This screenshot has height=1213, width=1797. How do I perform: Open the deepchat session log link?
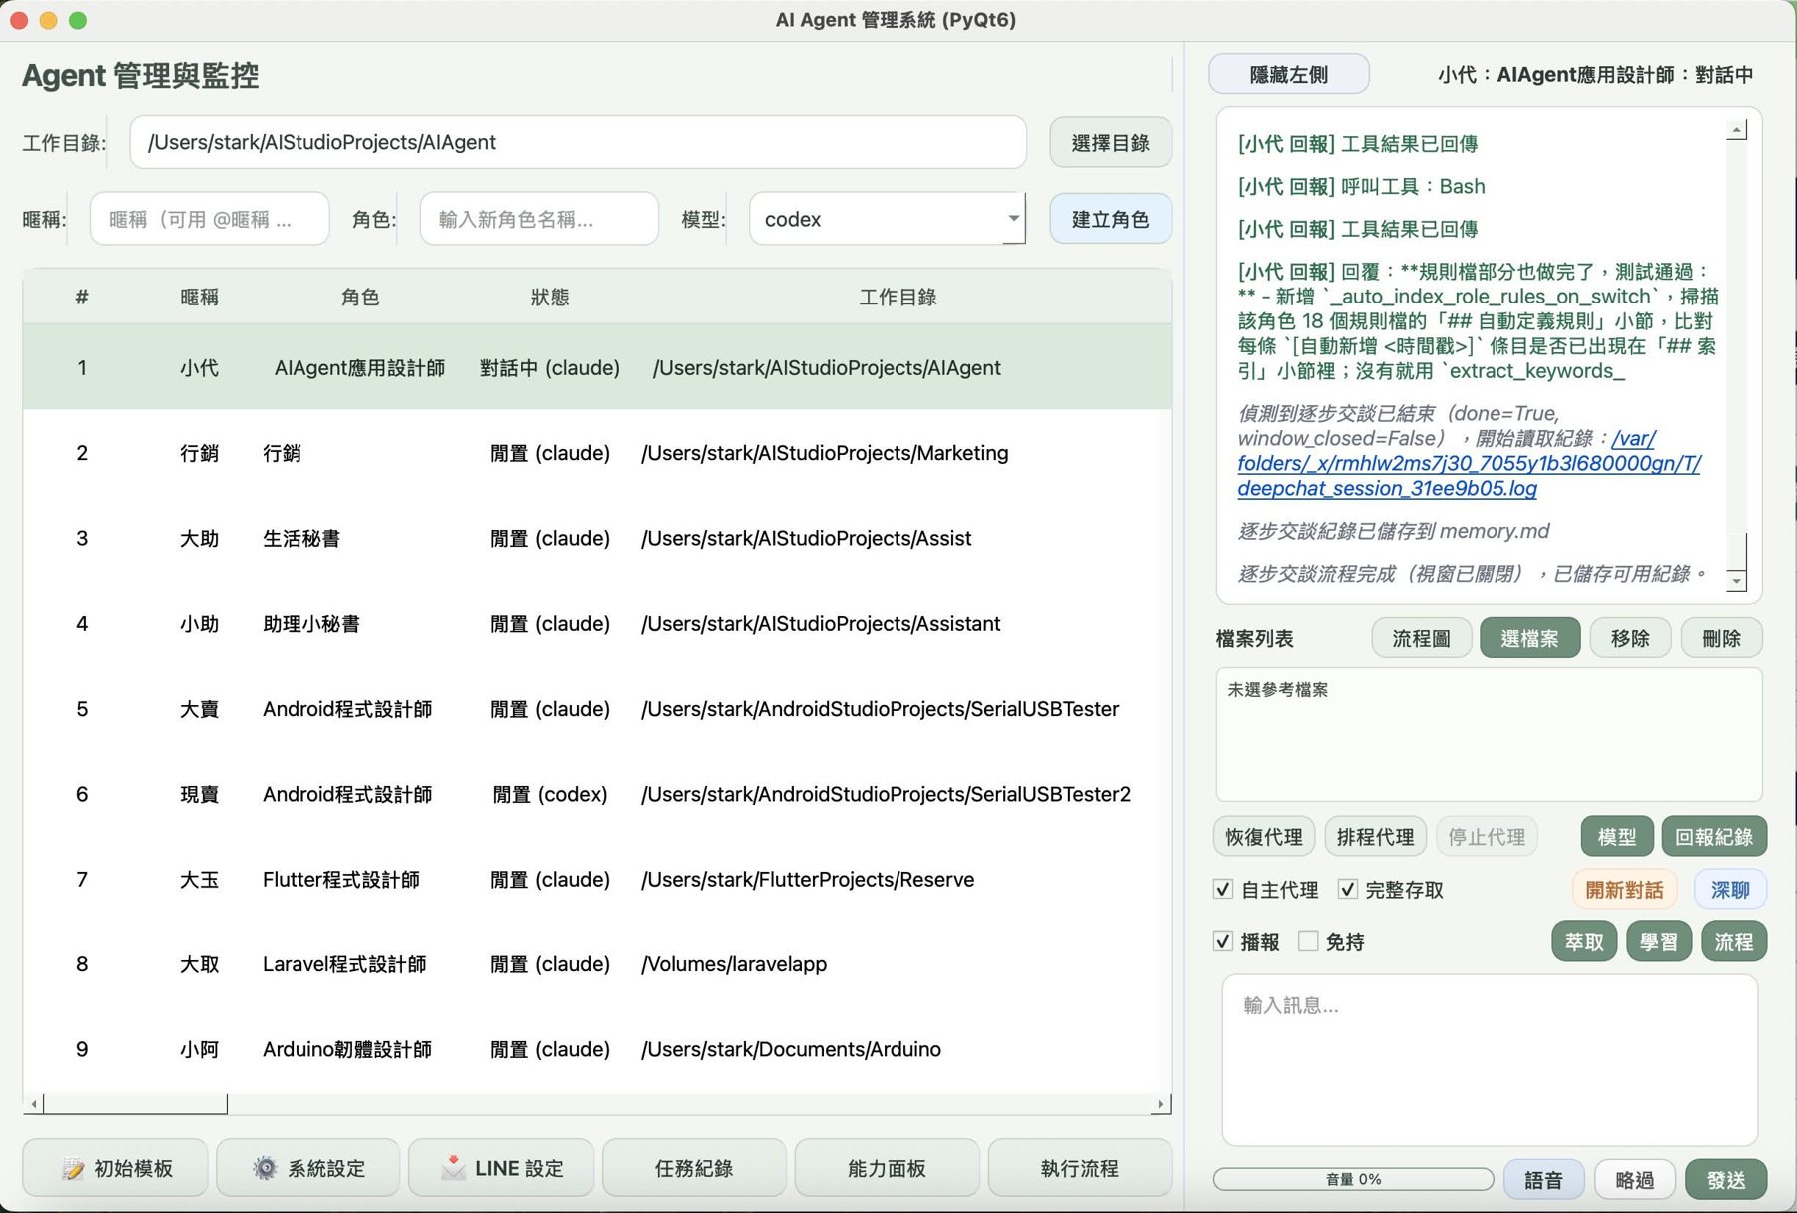(x=1468, y=463)
